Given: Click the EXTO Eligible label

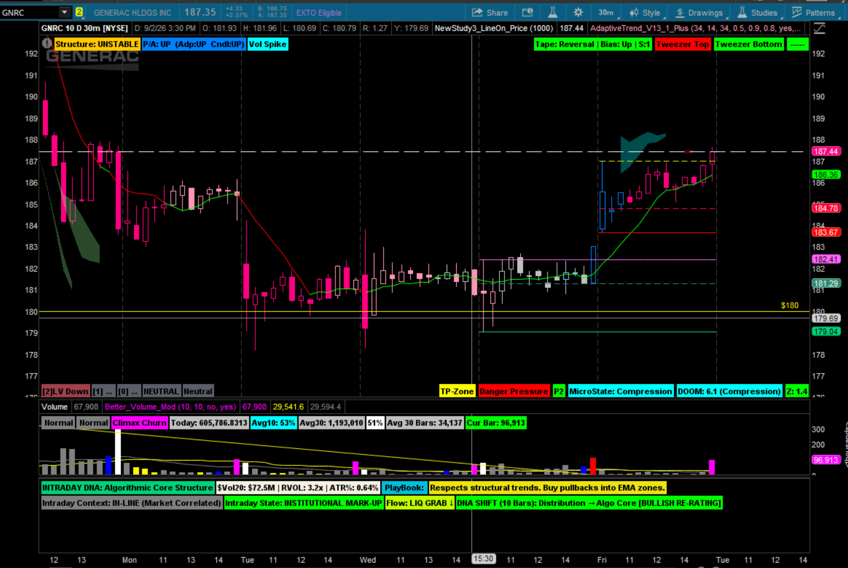Looking at the screenshot, I should point(319,13).
